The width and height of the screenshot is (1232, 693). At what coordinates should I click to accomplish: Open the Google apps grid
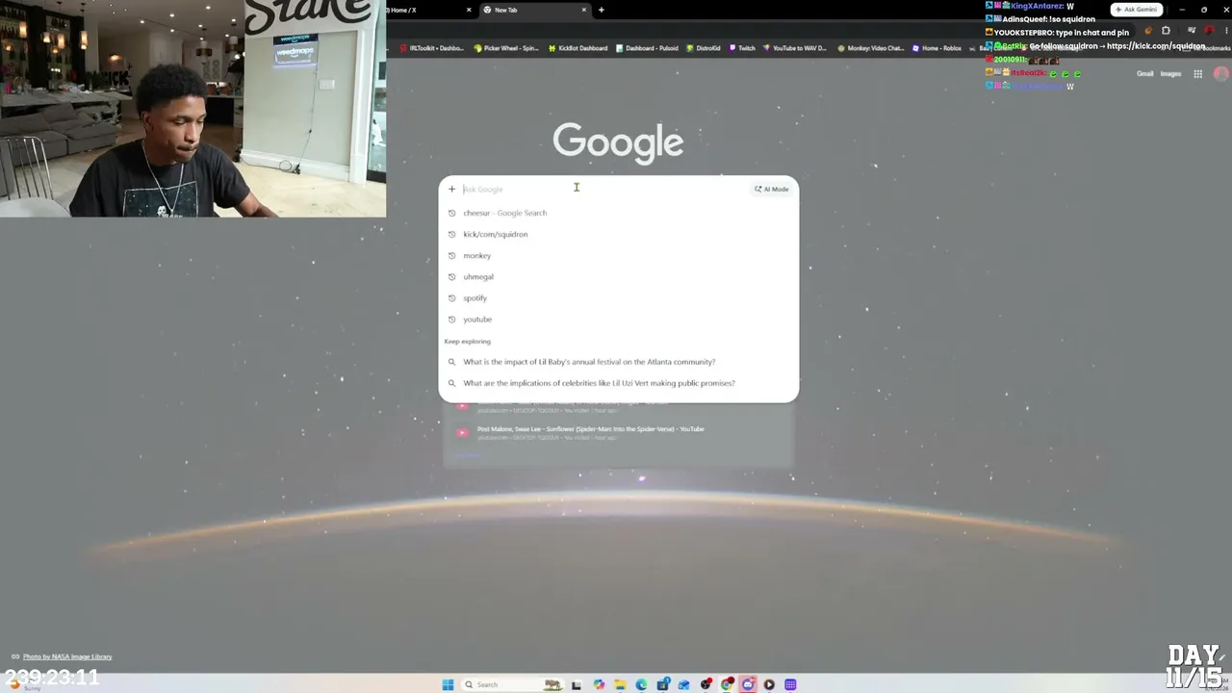(x=1197, y=74)
